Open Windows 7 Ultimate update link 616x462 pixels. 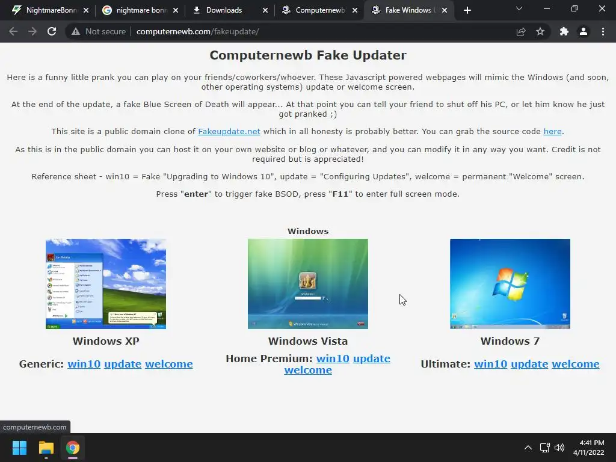coord(529,364)
